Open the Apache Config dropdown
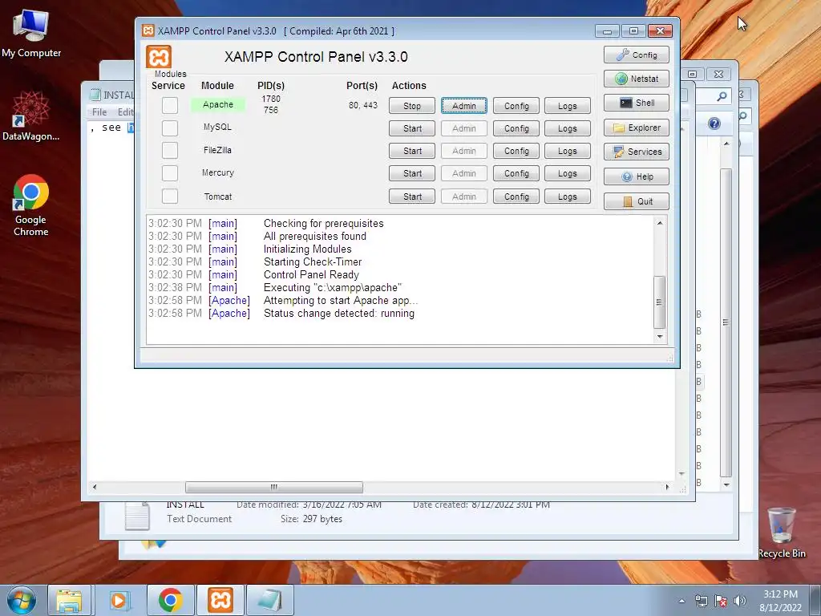Screen dimensions: 821x616 tap(516, 106)
